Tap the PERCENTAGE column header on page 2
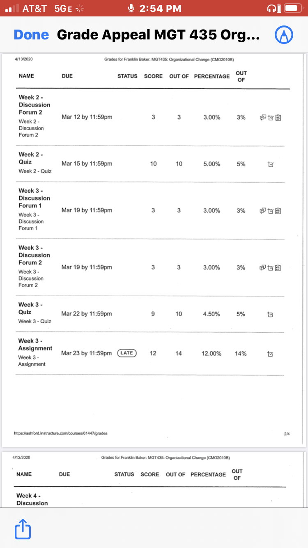Image resolution: width=308 pixels, height=548 pixels. click(x=208, y=474)
